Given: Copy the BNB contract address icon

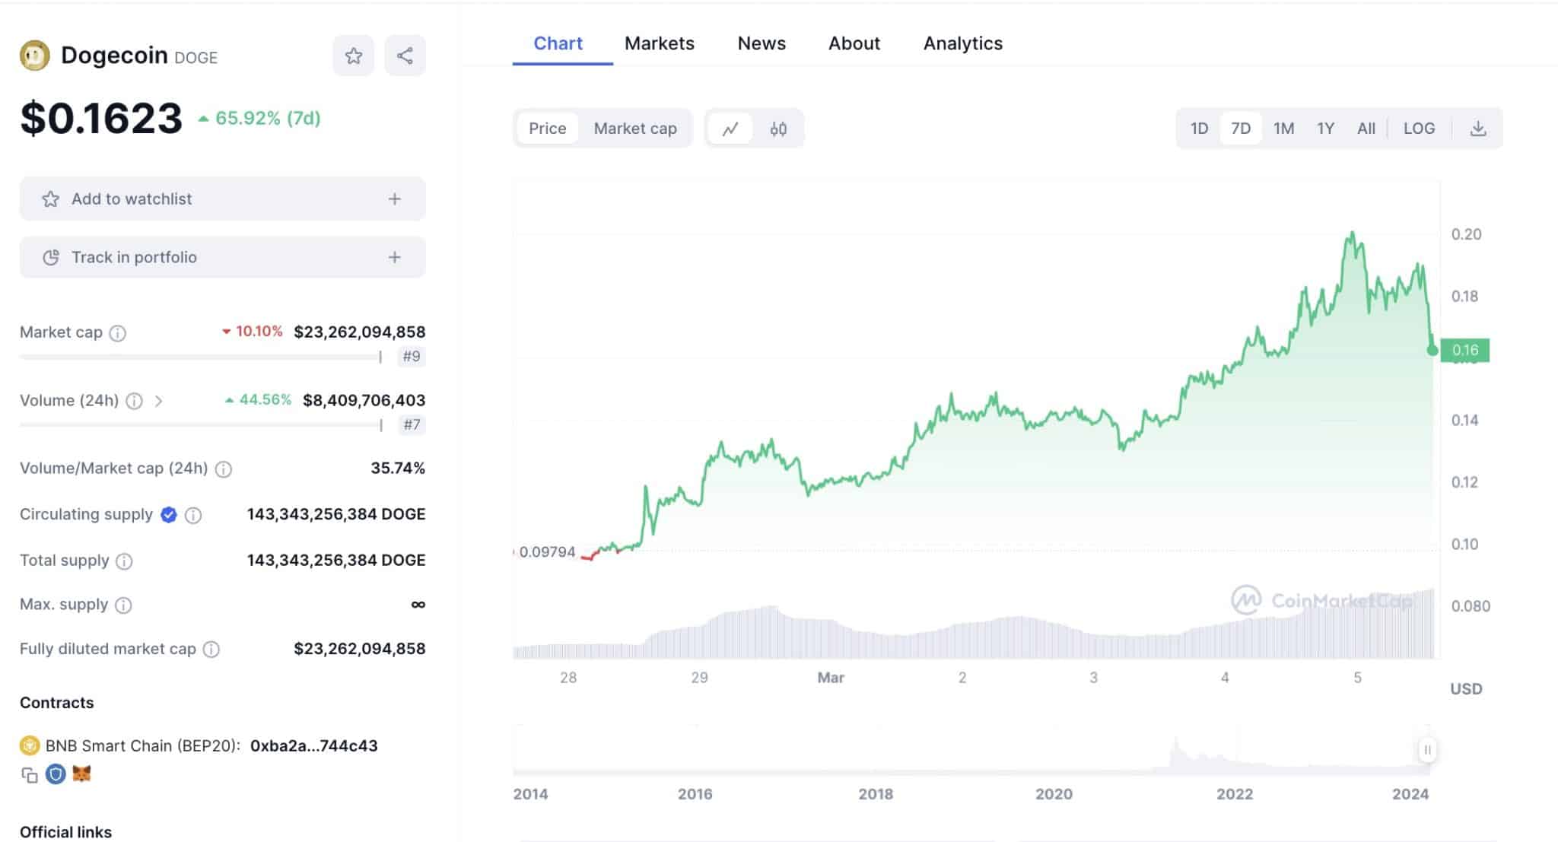Looking at the screenshot, I should point(30,775).
